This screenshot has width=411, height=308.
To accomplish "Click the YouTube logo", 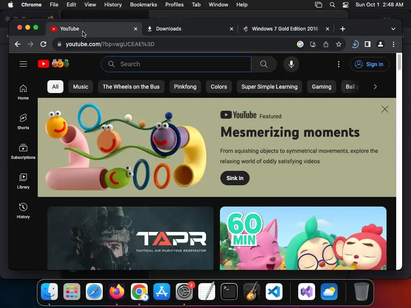I will click(x=53, y=64).
